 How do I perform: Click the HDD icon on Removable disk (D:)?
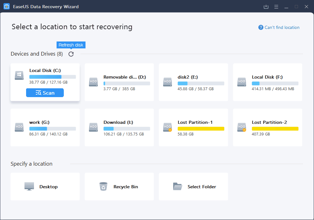click(93, 82)
